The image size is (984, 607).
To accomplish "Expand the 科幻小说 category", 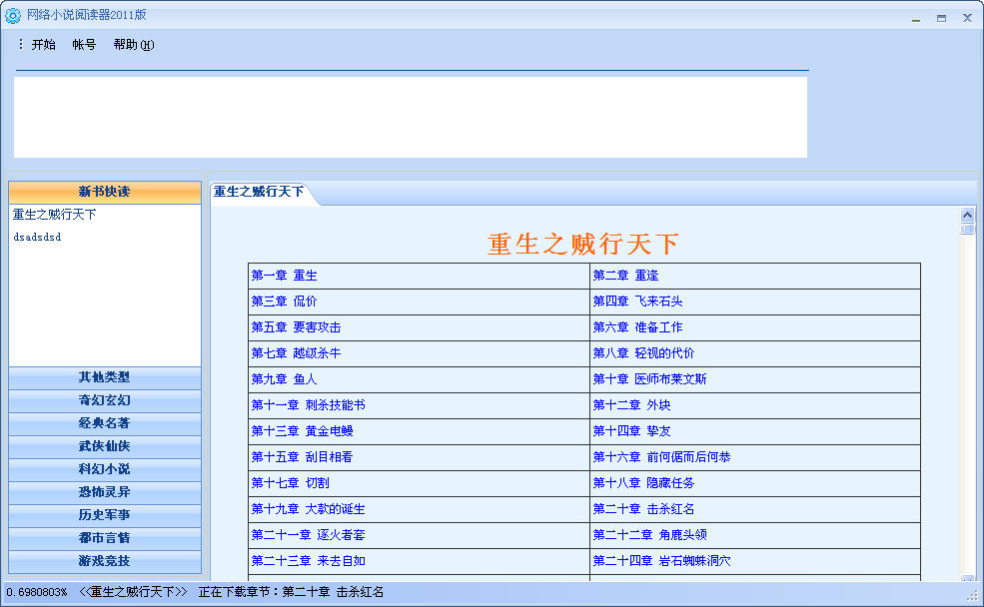I will pos(105,469).
